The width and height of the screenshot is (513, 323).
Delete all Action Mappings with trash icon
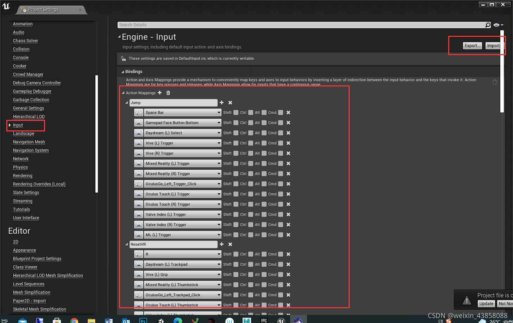tap(168, 93)
